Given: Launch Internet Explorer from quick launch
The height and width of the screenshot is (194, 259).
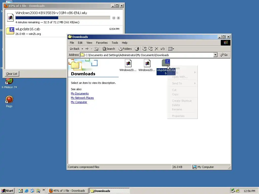Looking at the screenshot, I should tap(26, 191).
